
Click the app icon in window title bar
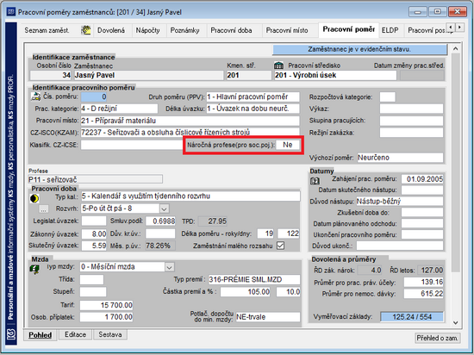[11, 12]
